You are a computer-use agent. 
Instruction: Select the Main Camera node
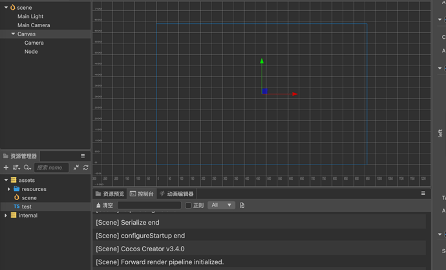[34, 25]
